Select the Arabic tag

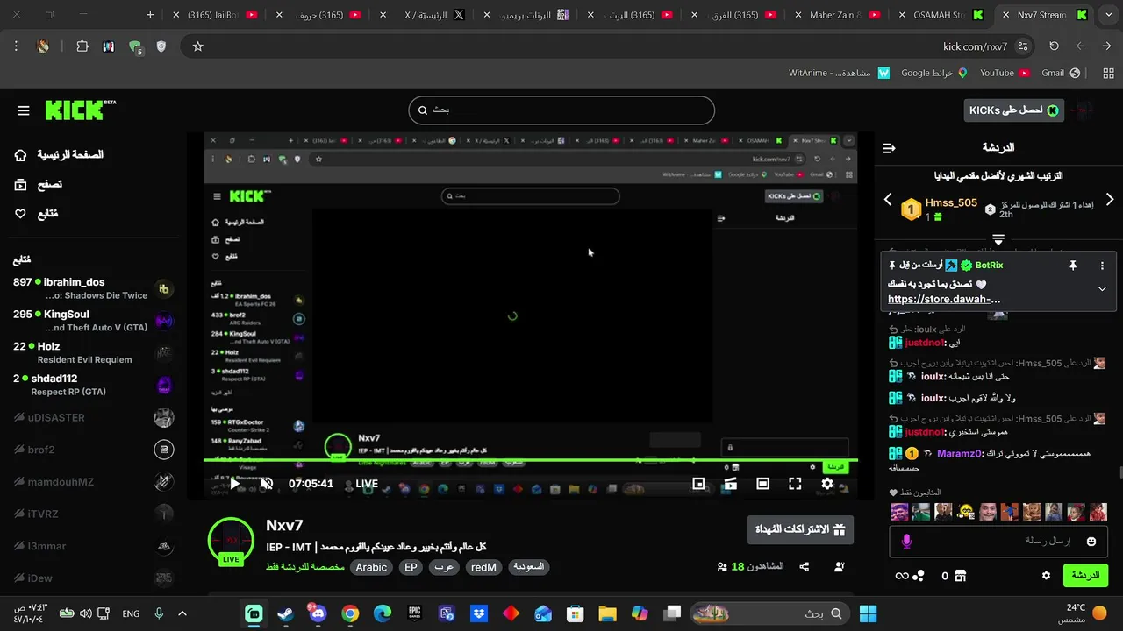click(x=371, y=567)
